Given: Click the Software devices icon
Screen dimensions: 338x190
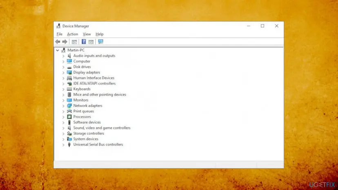Looking at the screenshot, I should point(69,122).
